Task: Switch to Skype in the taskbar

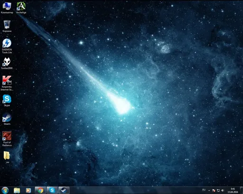Action: 52,190
